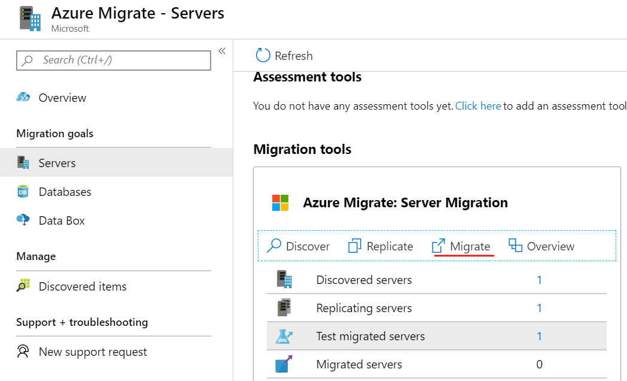Click the Migrated servers count 0
627x381 pixels.
point(539,364)
